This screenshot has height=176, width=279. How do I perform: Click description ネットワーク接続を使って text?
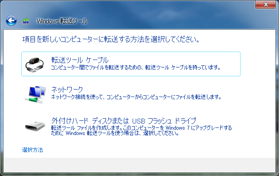pos(136,97)
